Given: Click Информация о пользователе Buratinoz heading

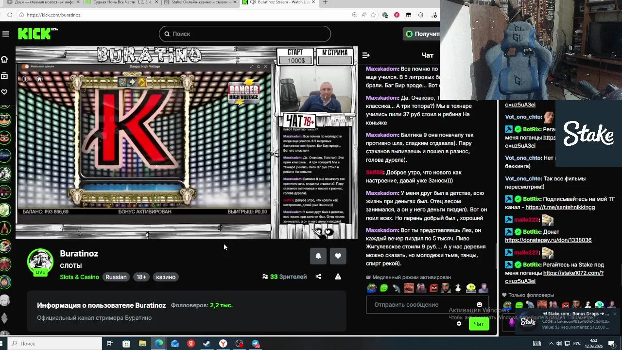Looking at the screenshot, I should [x=102, y=305].
